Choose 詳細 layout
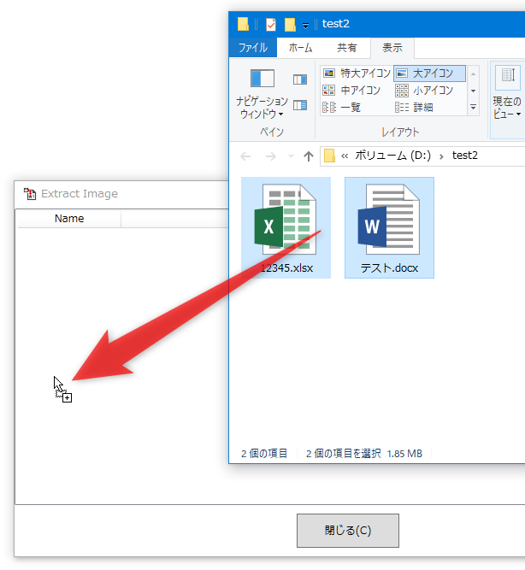Image resolution: width=525 pixels, height=570 pixels. tap(414, 107)
